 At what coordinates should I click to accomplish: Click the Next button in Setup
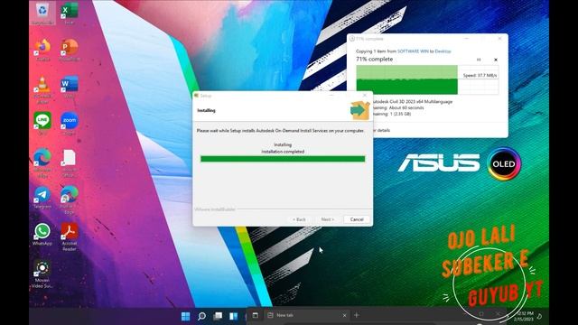pyautogui.click(x=327, y=219)
